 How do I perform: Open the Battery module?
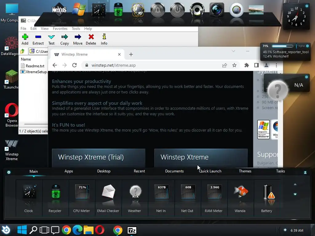[267, 198]
